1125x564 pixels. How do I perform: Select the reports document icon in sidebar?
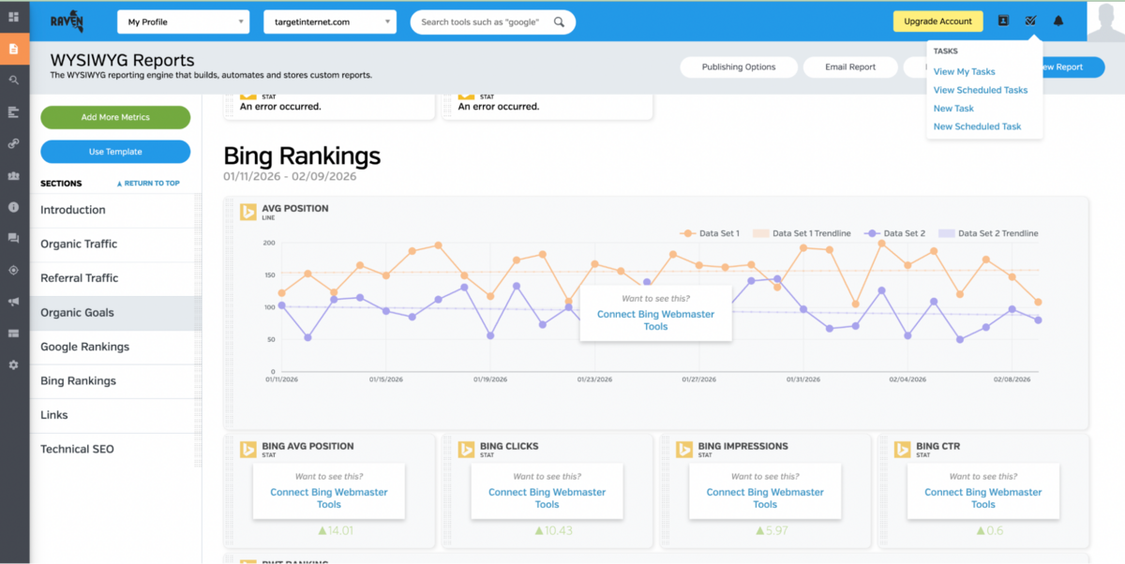[x=13, y=49]
